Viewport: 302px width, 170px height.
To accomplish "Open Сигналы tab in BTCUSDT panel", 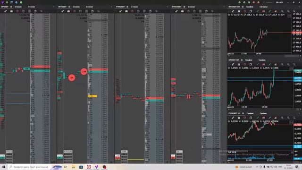I will (x=263, y=7).
